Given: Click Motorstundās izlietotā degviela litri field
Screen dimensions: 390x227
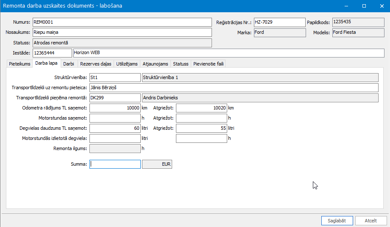Looking at the screenshot, I should point(115,138).
